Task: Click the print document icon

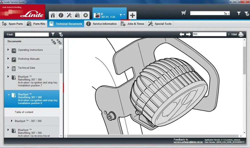Action: click(x=241, y=34)
